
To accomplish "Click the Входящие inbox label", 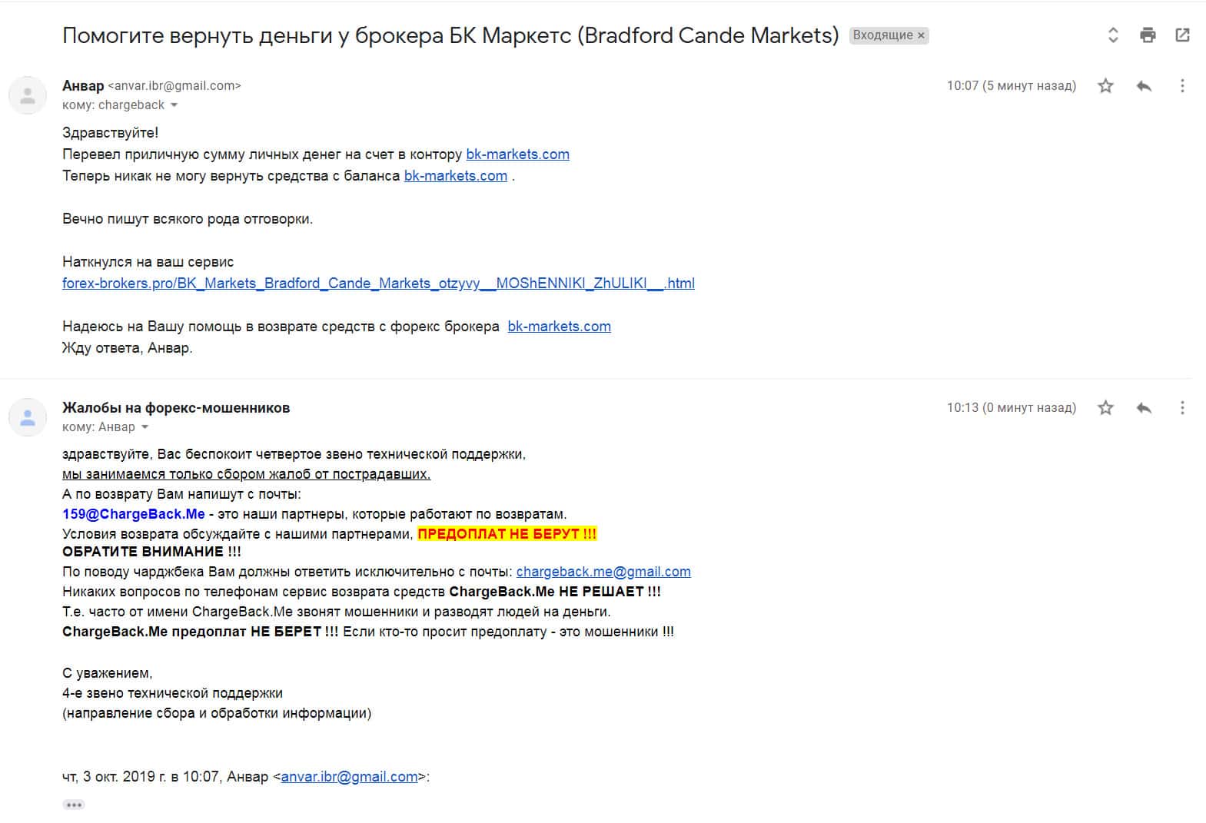I will tap(882, 35).
